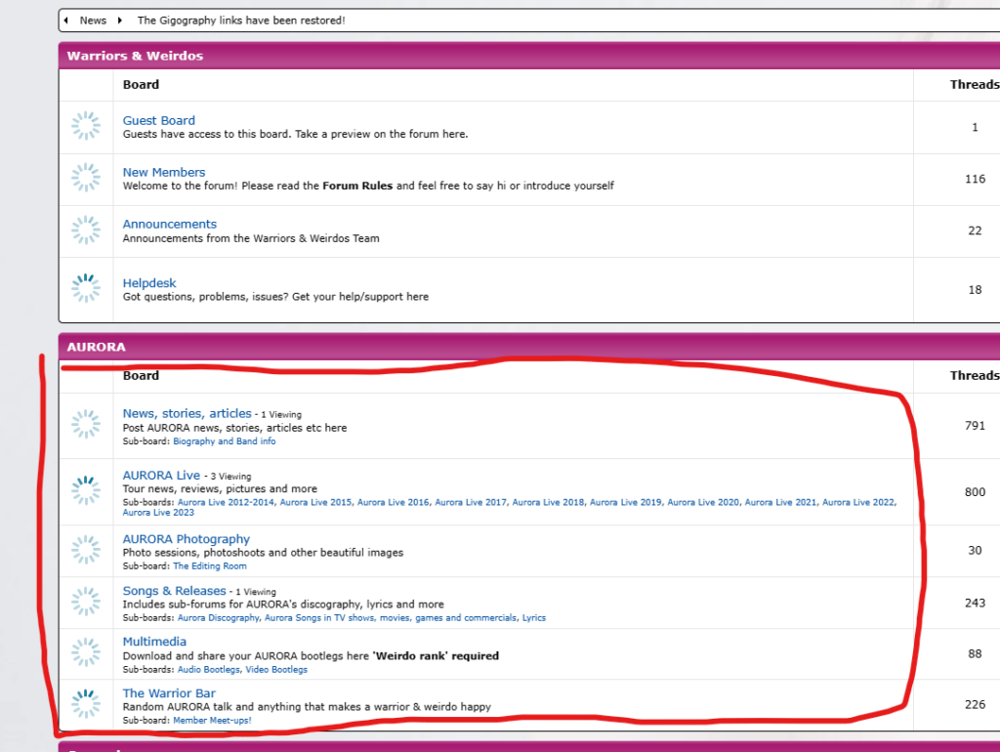Click the thread count 226

pyautogui.click(x=975, y=705)
